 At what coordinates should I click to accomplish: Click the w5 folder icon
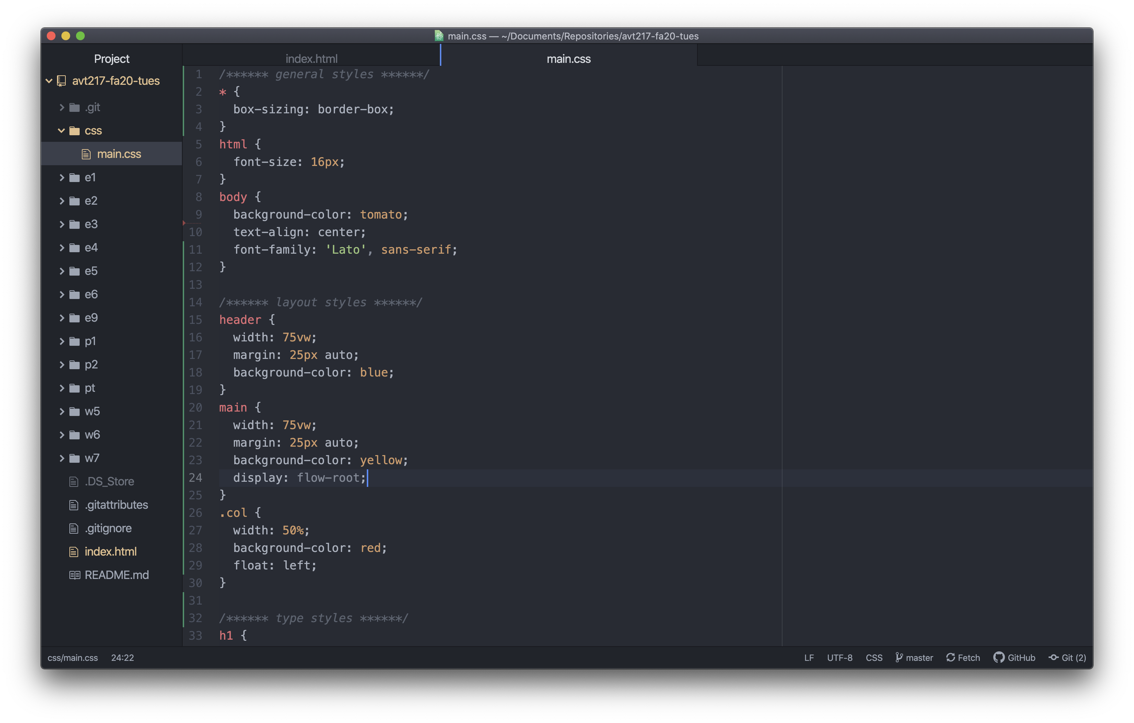(x=75, y=412)
